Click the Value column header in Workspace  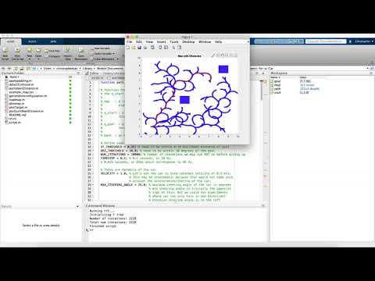(x=303, y=77)
